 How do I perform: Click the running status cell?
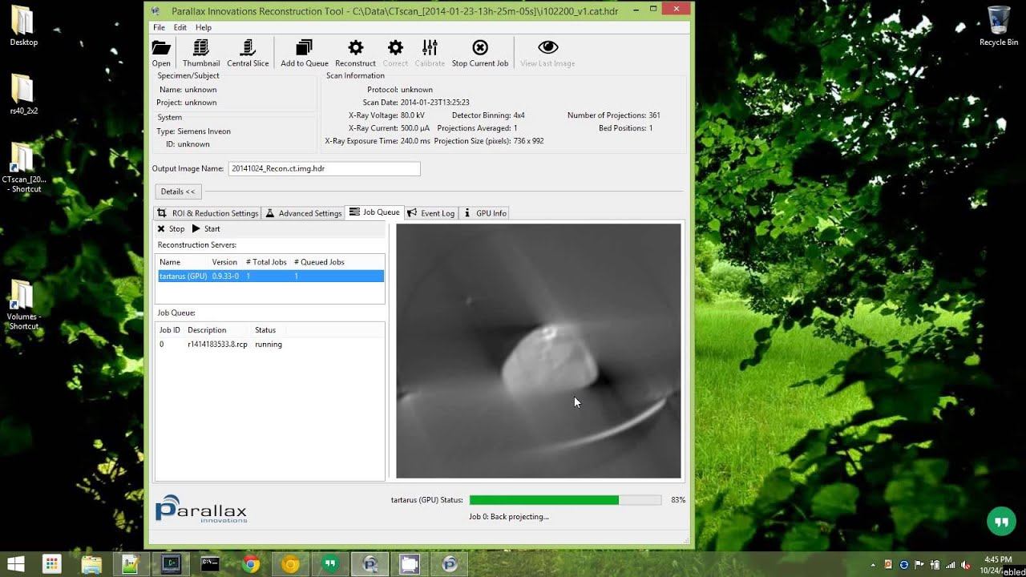coord(269,344)
